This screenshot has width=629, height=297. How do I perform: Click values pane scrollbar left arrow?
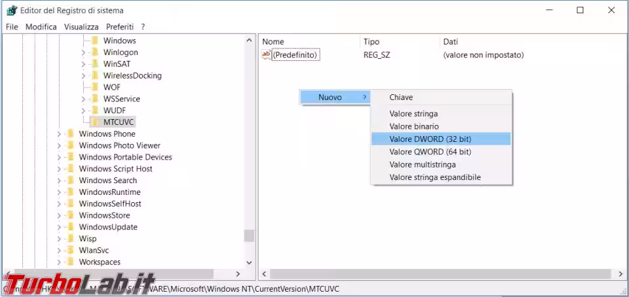pos(264,274)
